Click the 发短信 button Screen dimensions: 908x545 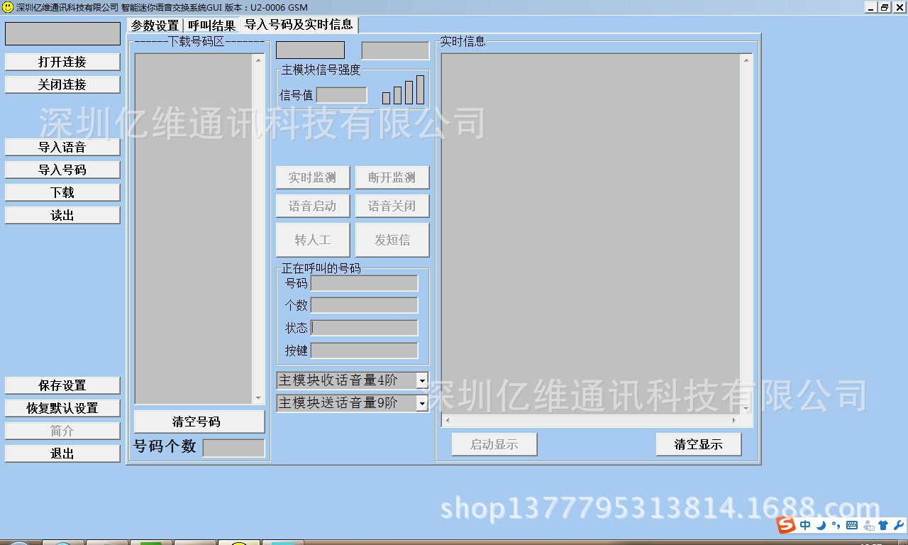pos(392,240)
